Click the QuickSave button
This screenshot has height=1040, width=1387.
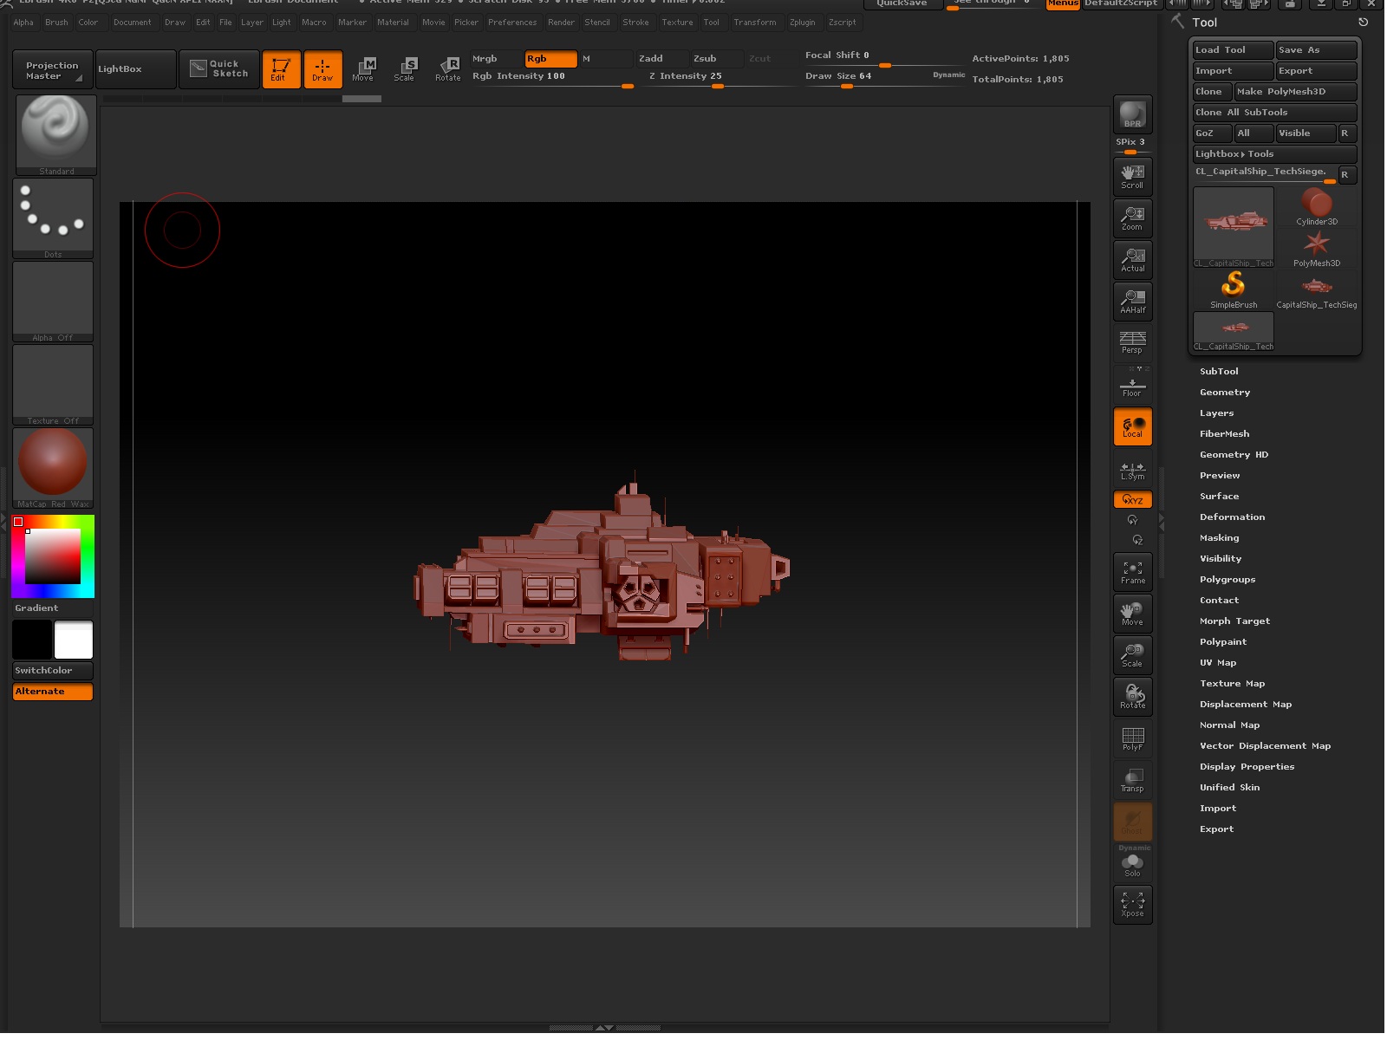tap(902, 3)
